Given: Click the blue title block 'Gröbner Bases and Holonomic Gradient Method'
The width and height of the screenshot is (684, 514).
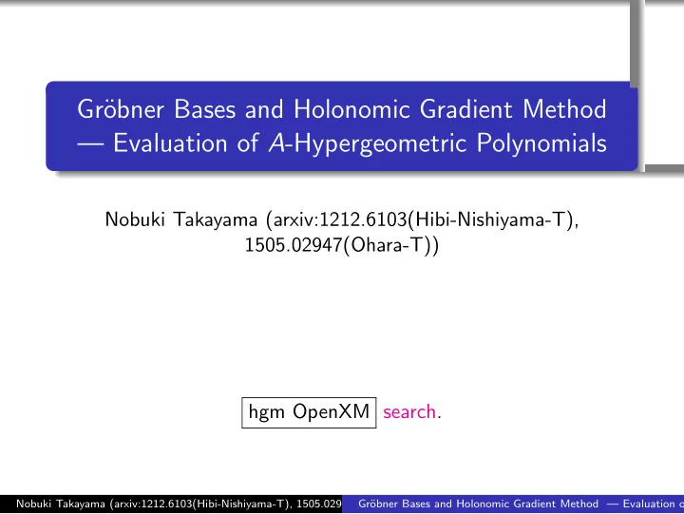Looking at the screenshot, I should (x=342, y=125).
